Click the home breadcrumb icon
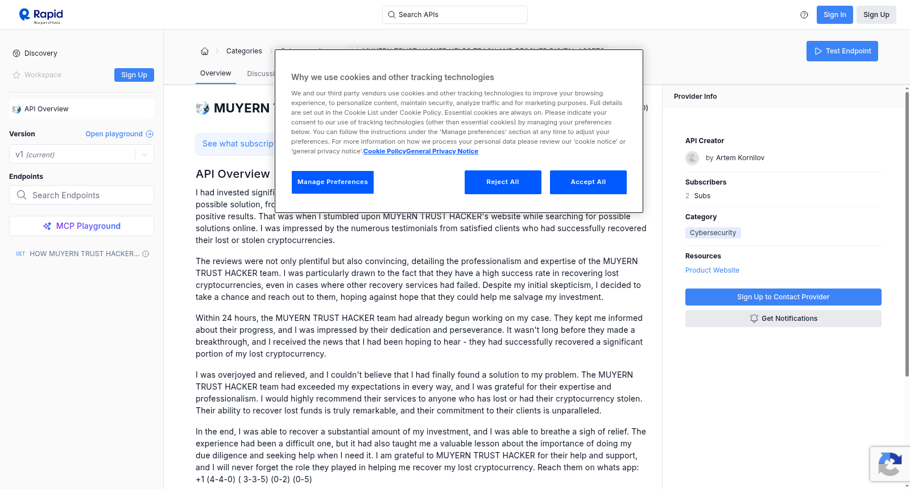910x489 pixels. [205, 51]
